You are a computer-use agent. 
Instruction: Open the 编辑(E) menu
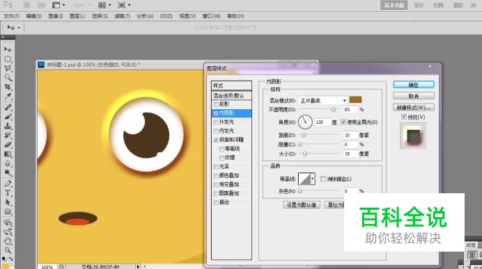(34, 16)
